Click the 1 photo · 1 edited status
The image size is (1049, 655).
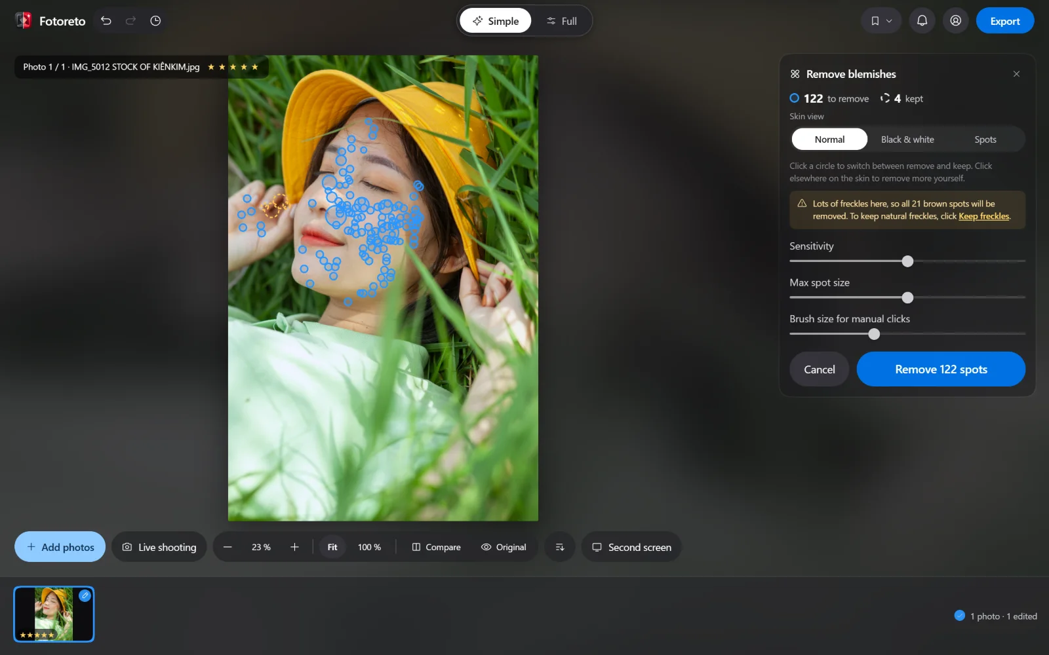(x=996, y=616)
